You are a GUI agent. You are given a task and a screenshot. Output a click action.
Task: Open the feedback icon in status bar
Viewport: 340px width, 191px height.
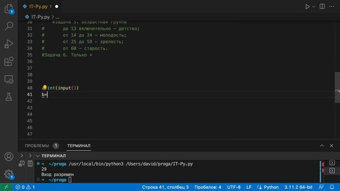(321, 187)
